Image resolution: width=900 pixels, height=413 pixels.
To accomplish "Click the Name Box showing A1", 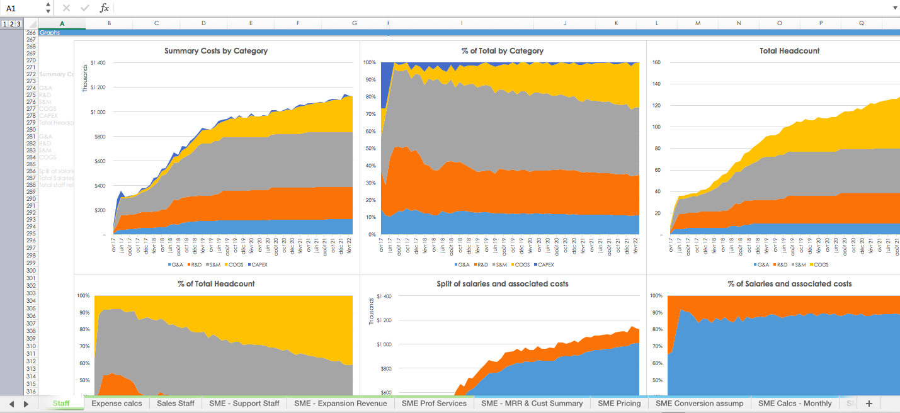I will (x=24, y=8).
